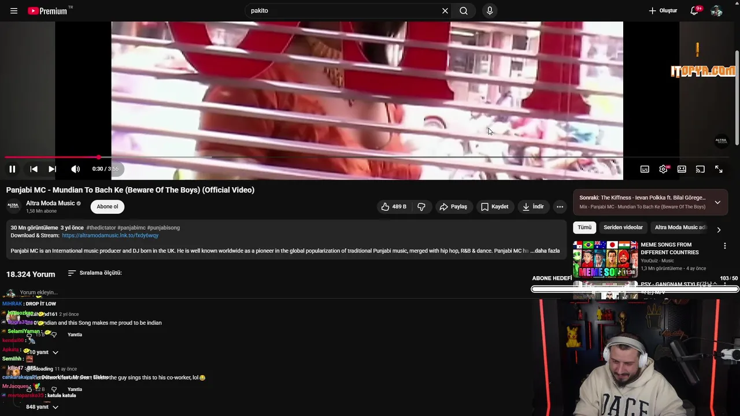Click the video title text
Image resolution: width=740 pixels, height=416 pixels.
[x=130, y=190]
